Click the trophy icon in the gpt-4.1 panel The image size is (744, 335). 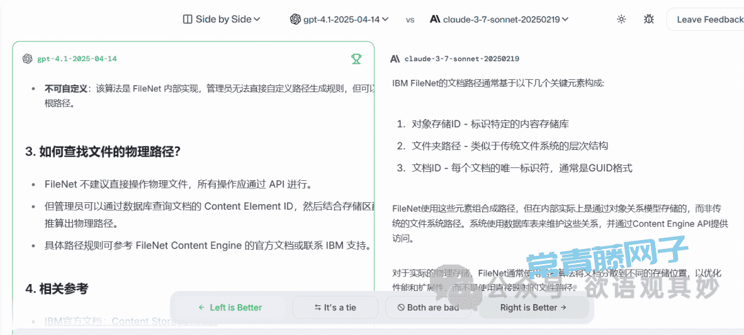[356, 58]
